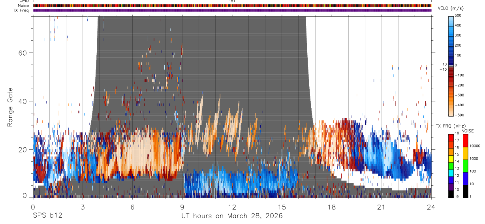The height and width of the screenshot is (224, 485).
Task: Click the 1000 label of the NOISE legend
Action: pos(474,158)
